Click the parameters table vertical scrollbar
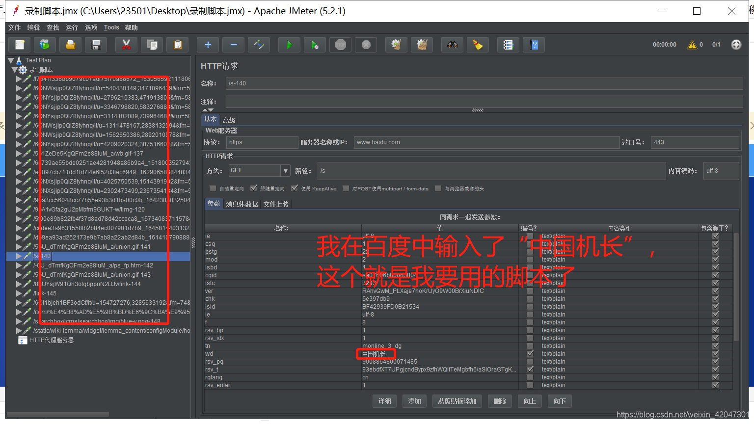The width and height of the screenshot is (754, 424). click(x=736, y=287)
